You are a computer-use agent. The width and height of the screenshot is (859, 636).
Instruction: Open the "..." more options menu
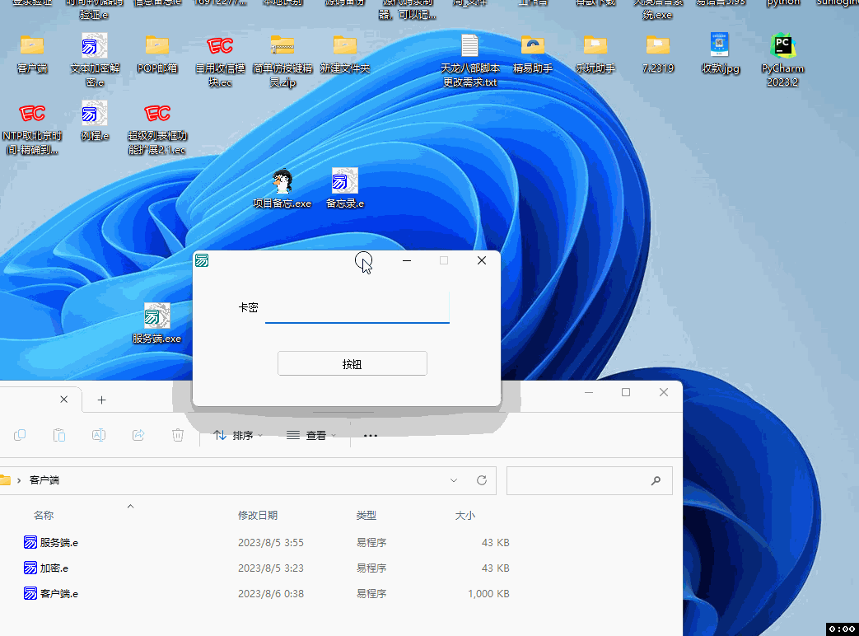pyautogui.click(x=370, y=435)
